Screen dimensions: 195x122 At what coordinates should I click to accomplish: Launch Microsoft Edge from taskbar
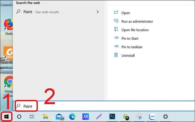tap(72, 117)
